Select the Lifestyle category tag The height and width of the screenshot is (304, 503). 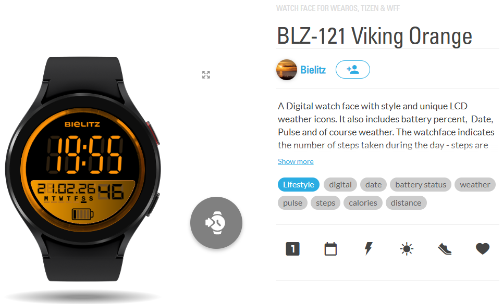(298, 184)
